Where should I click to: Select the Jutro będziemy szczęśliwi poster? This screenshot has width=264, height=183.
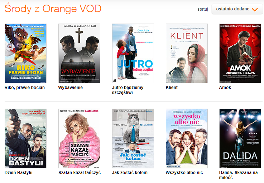click(x=133, y=54)
